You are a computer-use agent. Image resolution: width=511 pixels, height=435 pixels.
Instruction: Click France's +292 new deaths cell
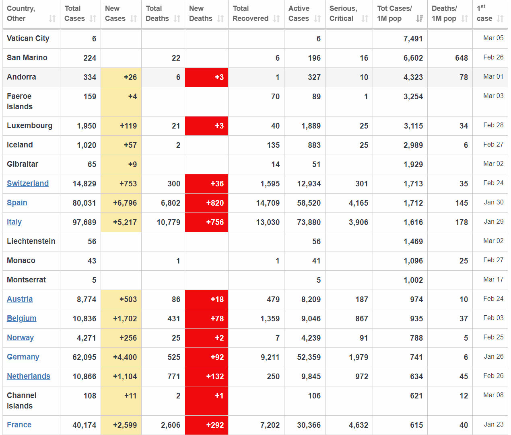(206, 425)
